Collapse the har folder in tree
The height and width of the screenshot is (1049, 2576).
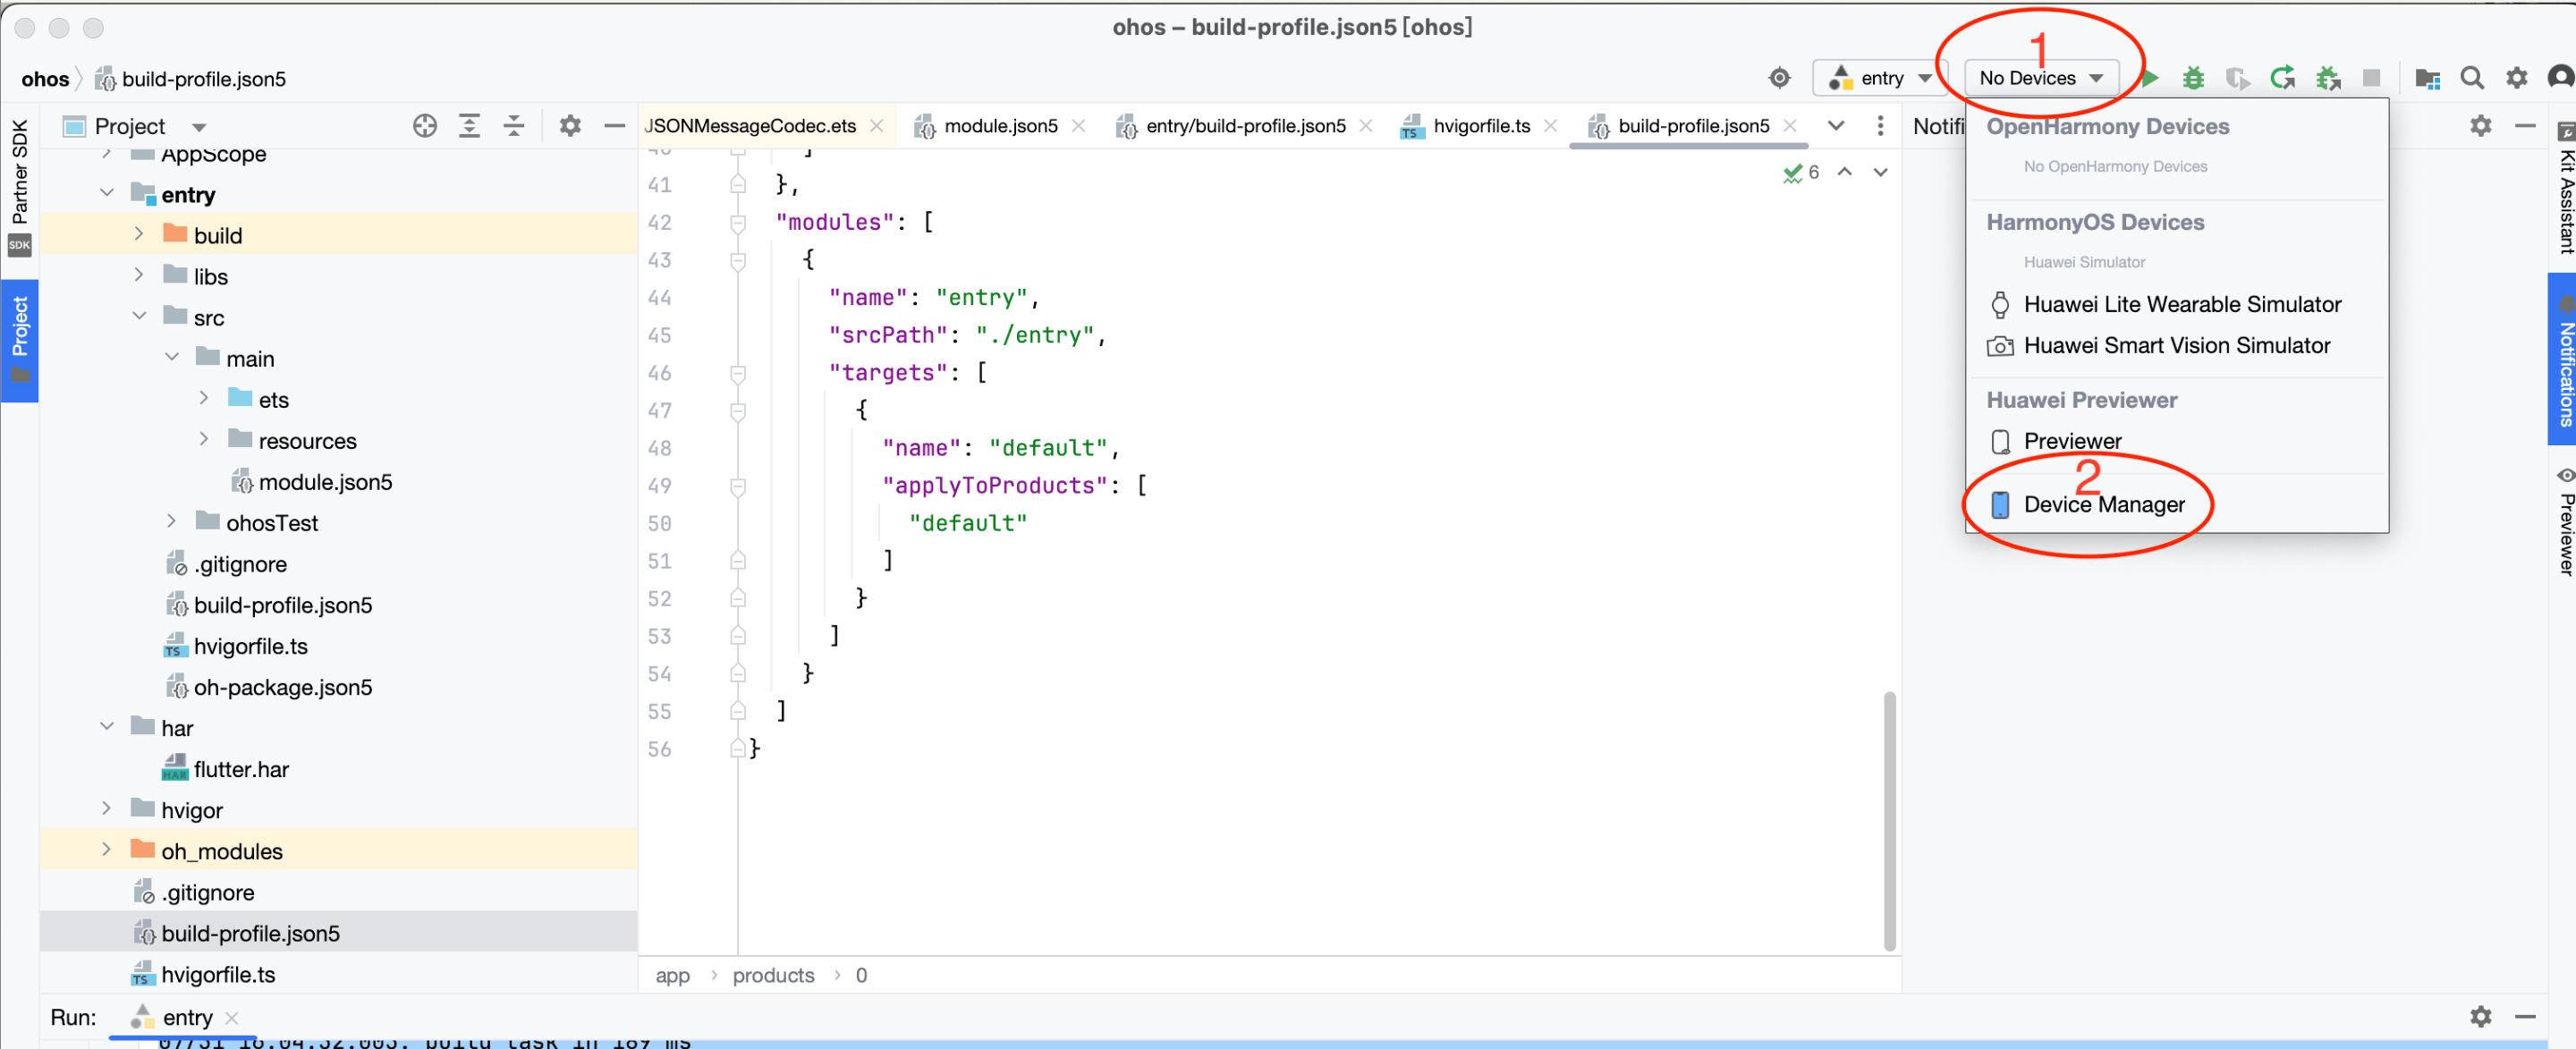(x=106, y=727)
